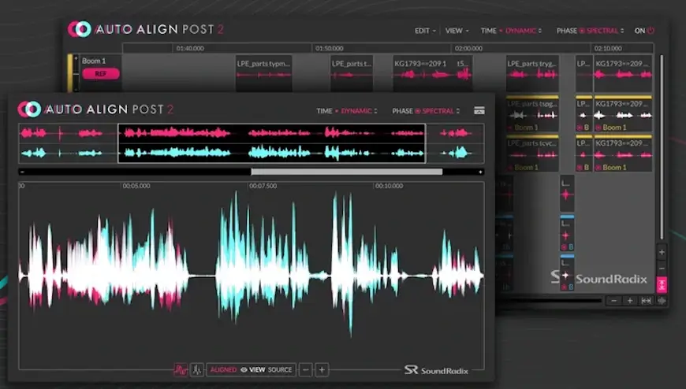The height and width of the screenshot is (389, 686).
Task: Click horizontal zoom out minus in back window
Action: 613,301
